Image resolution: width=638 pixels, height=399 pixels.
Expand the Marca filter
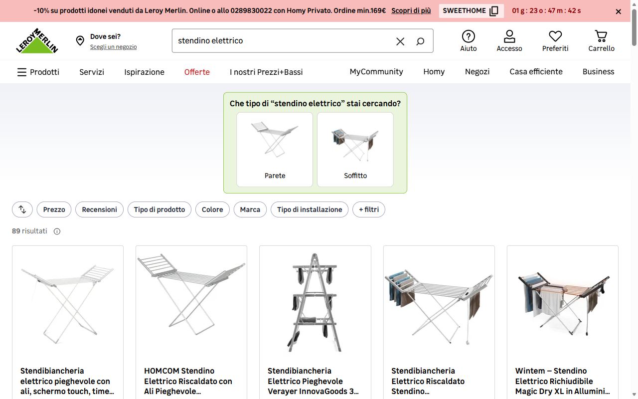(250, 209)
